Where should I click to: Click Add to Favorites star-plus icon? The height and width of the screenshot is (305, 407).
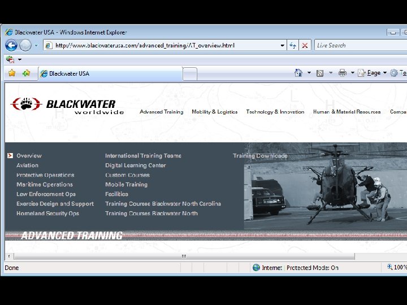coord(26,73)
